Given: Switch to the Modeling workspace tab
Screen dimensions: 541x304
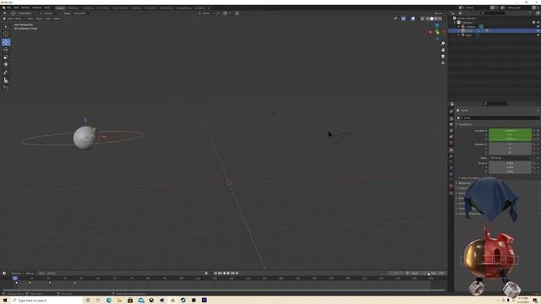Looking at the screenshot, I should (74, 8).
